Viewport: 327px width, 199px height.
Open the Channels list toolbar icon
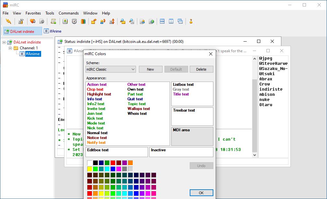tap(42, 21)
